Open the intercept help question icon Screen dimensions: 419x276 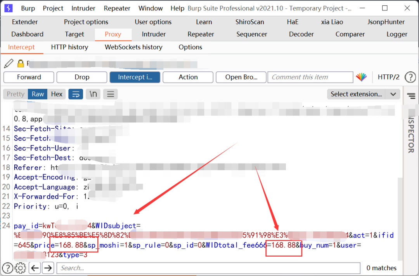410,77
